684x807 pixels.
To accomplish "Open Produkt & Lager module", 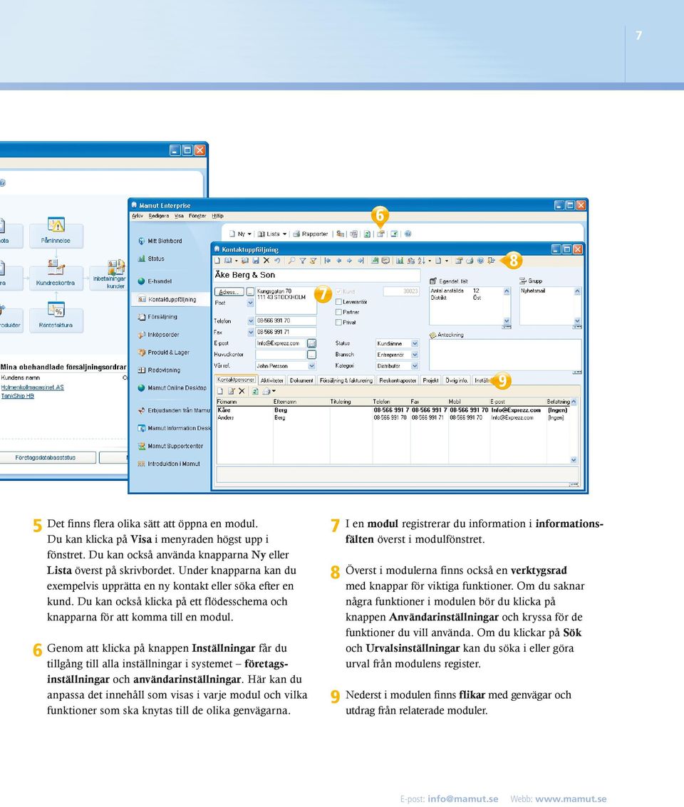I will tap(164, 353).
